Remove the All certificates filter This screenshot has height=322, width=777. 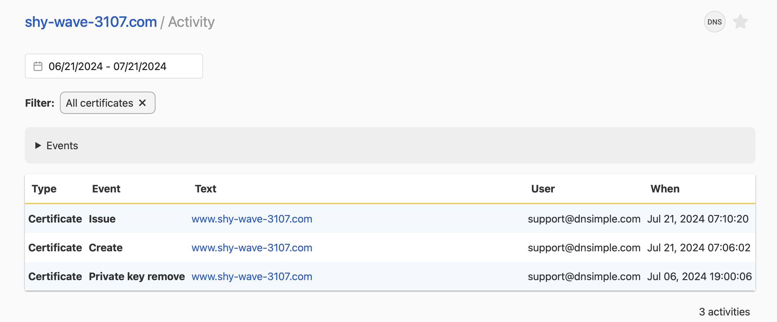coord(142,103)
